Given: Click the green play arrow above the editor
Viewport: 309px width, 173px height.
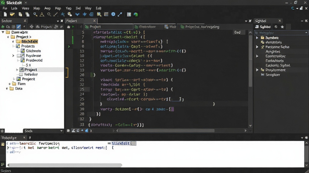Looking at the screenshot, I should 73,27.
